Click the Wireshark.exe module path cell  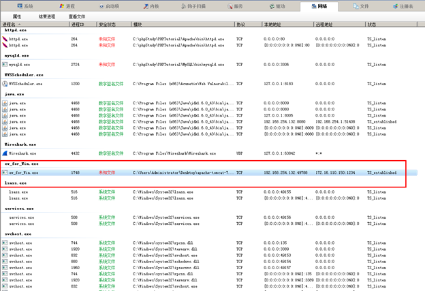coord(174,153)
